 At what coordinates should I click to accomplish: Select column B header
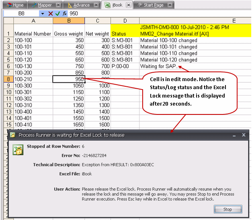(69, 20)
